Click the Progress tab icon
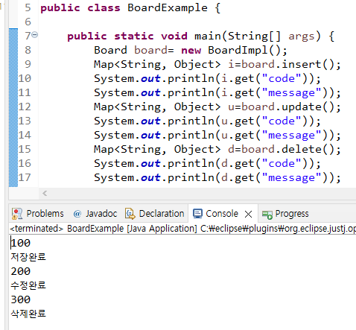Image resolution: width=356 pixels, height=330 pixels. tap(267, 215)
